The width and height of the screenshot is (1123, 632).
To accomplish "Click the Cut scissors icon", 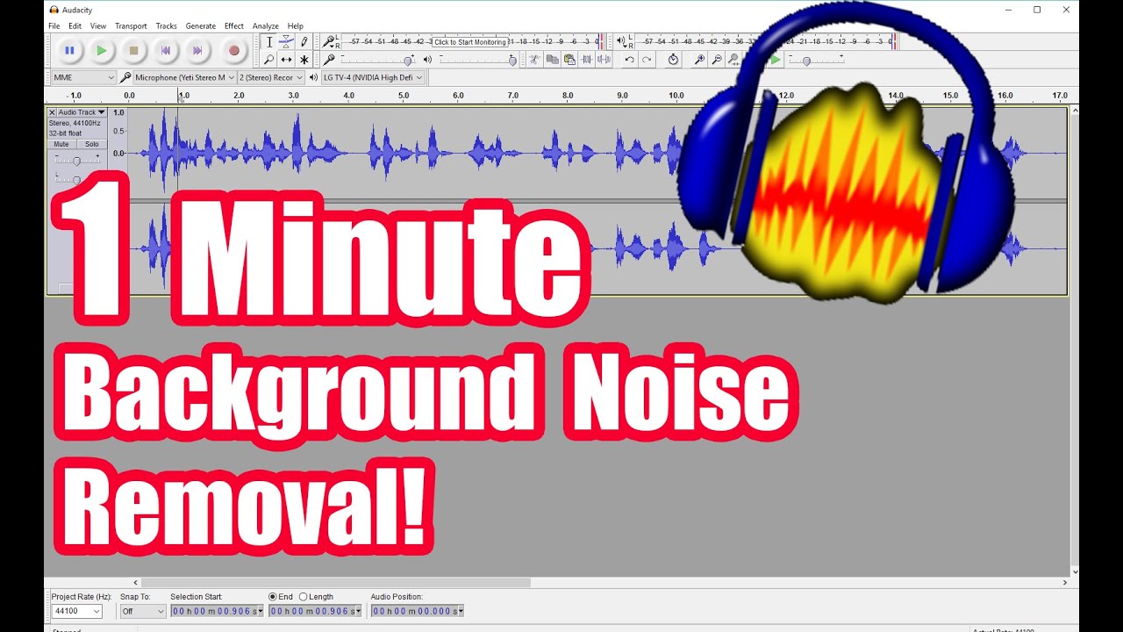I will pos(534,60).
